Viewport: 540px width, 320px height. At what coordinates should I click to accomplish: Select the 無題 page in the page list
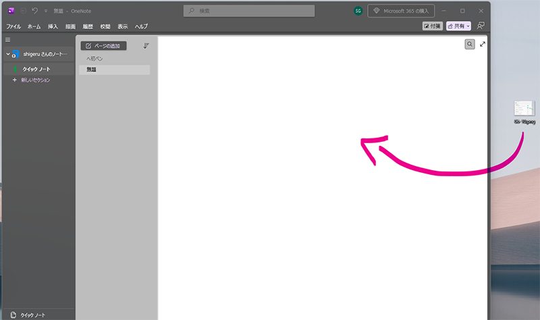tap(114, 70)
